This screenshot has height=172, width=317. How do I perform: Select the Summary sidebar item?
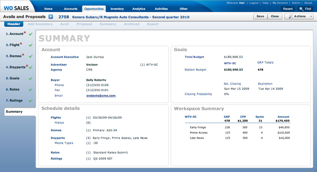point(14,112)
